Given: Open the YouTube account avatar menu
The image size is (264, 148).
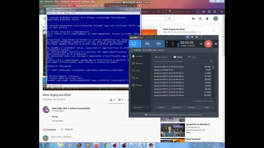Looking at the screenshot, I should (215, 18).
